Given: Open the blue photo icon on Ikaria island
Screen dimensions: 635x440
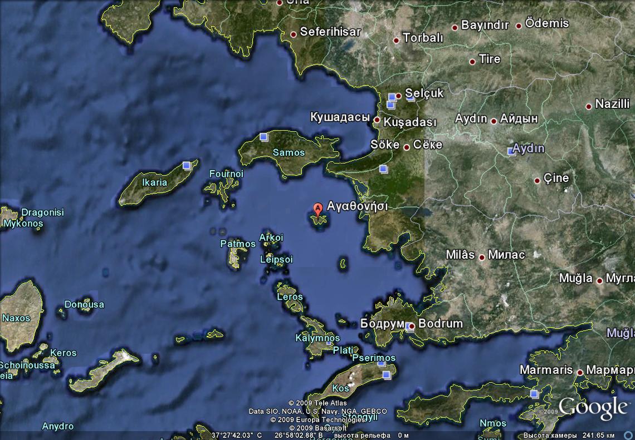Looking at the screenshot, I should point(187,165).
